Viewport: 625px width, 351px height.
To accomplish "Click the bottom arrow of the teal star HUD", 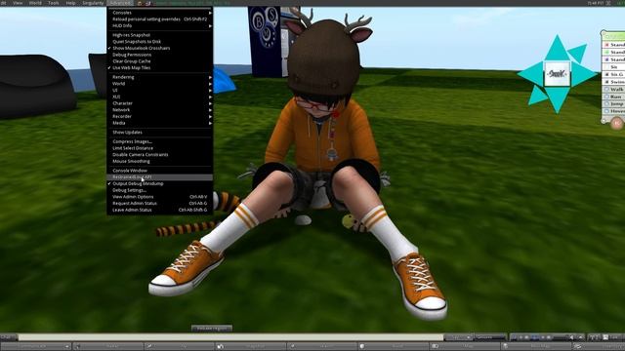I will pos(557,99).
